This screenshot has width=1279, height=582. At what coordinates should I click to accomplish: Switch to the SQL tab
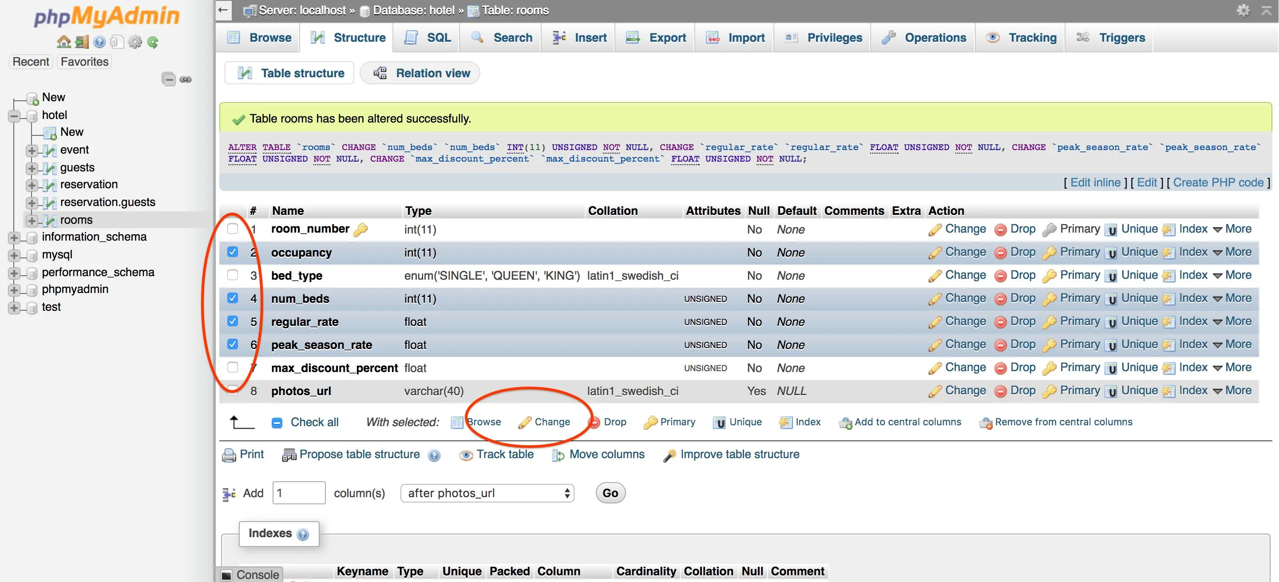[x=428, y=38]
